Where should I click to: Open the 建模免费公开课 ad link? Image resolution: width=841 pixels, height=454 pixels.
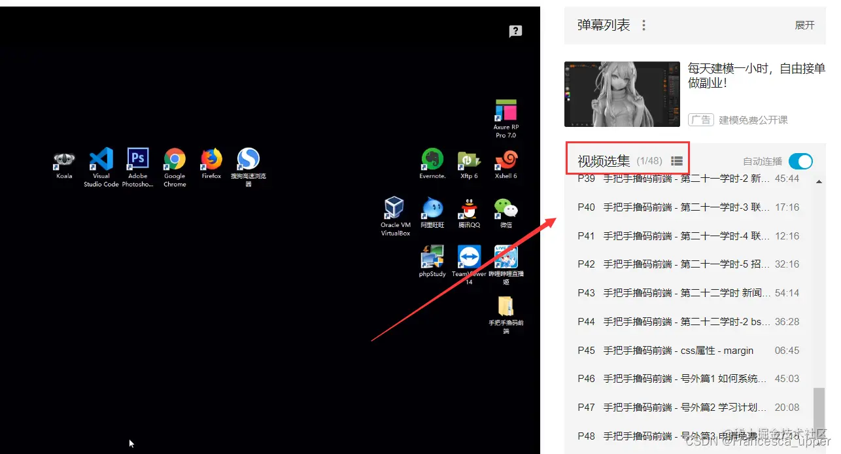point(752,120)
